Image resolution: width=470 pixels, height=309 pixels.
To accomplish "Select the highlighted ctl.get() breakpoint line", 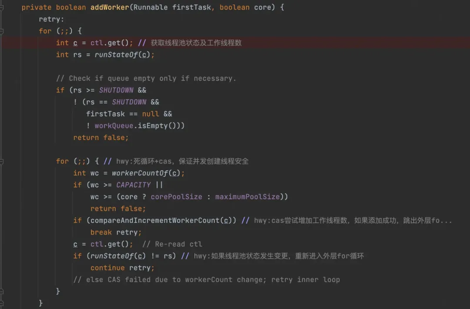I will [x=235, y=43].
